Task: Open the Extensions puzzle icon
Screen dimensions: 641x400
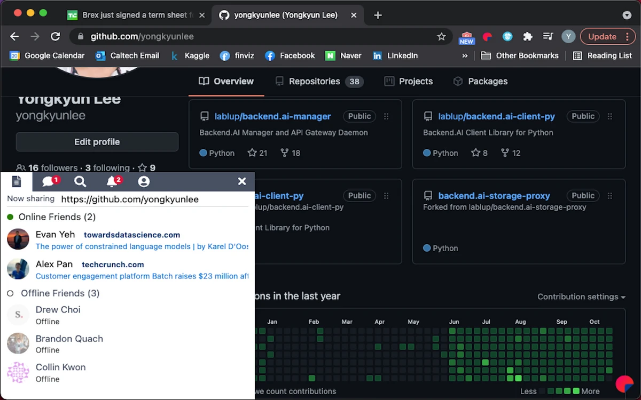Action: pyautogui.click(x=528, y=36)
